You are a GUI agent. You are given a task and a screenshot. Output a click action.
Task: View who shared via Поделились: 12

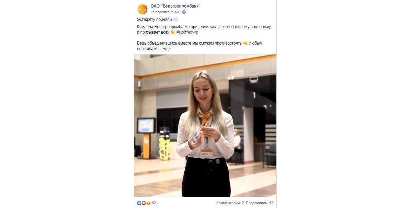(260, 203)
